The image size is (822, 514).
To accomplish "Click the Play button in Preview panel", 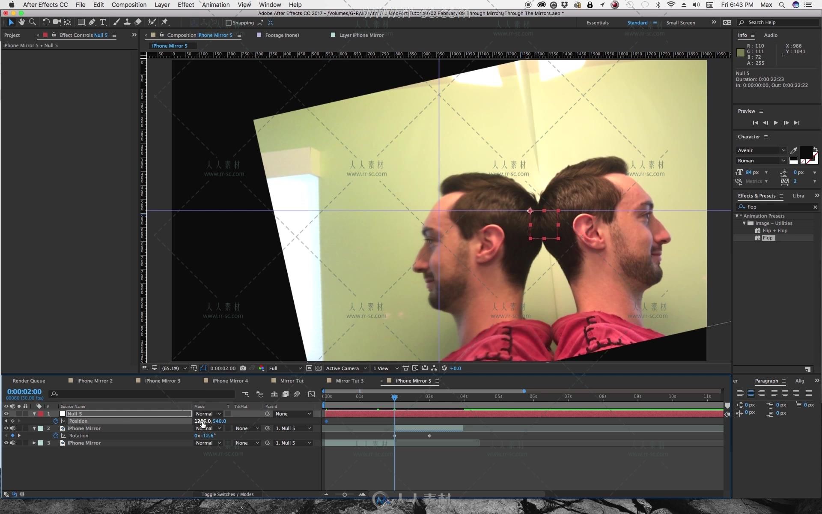I will 776,123.
